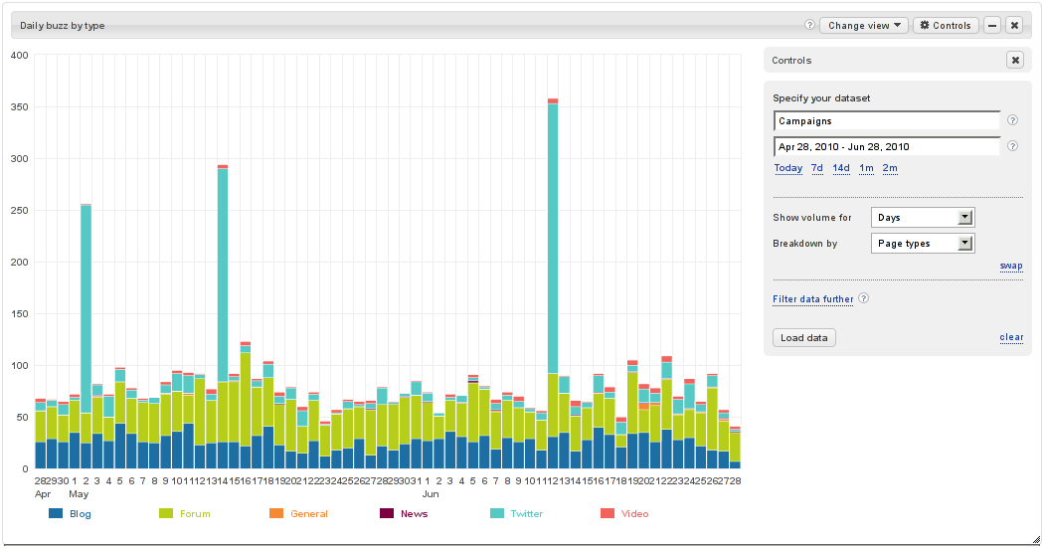Select the Today date shortcut
The height and width of the screenshot is (548, 1045).
point(787,168)
